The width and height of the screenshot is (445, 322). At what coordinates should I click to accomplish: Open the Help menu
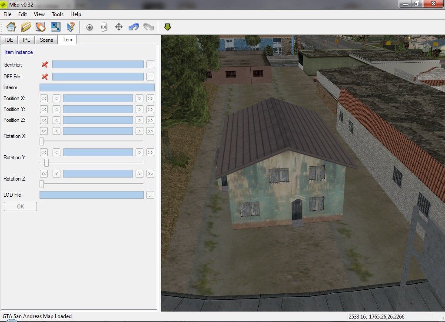76,14
